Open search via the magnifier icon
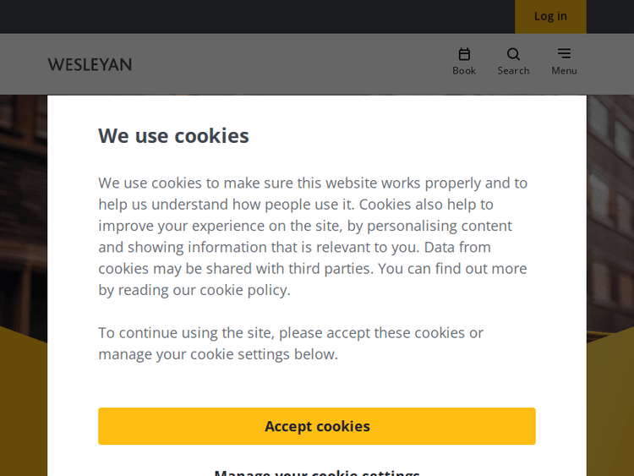The height and width of the screenshot is (476, 634). pos(513,54)
